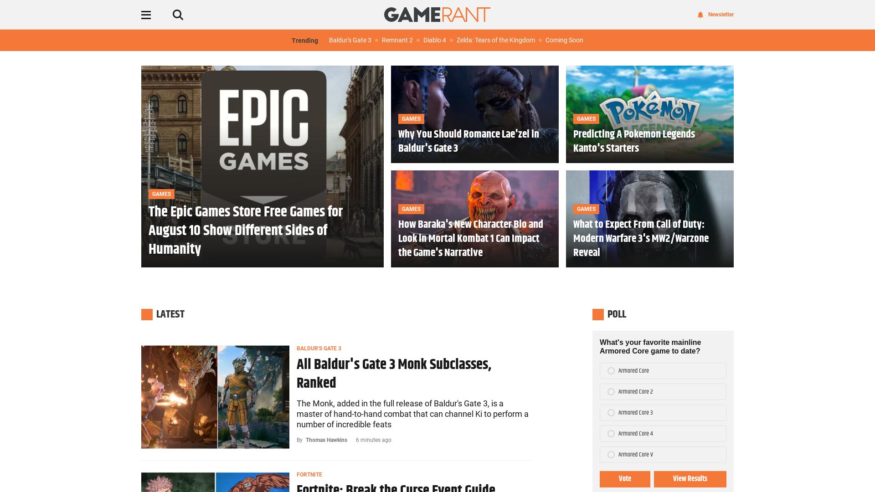
Task: Open the Baraka Mortal Kombat 1 article headline
Action: coord(471,238)
